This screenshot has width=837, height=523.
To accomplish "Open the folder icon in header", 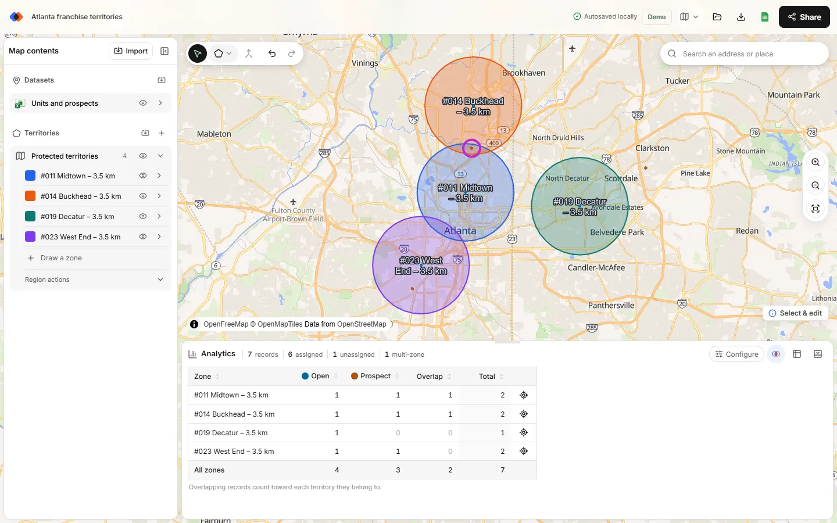I will click(x=717, y=17).
